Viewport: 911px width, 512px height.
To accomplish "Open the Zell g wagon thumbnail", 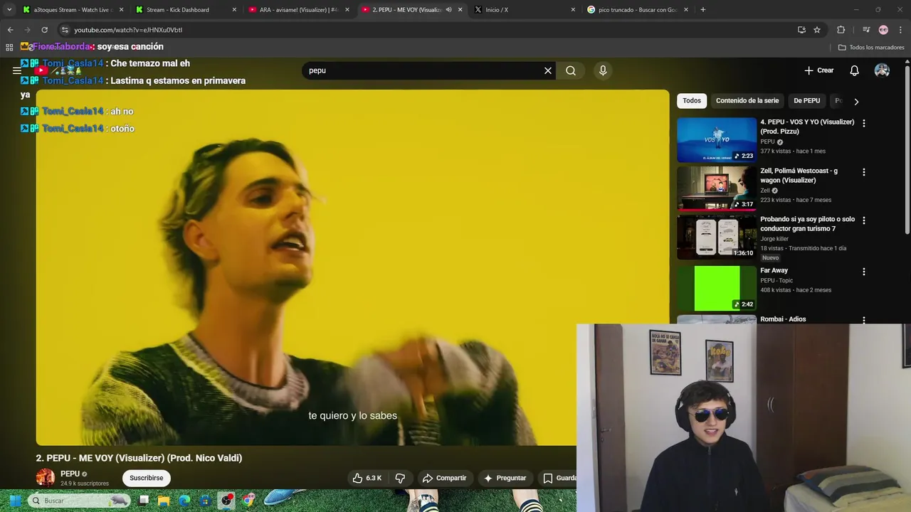I will coord(717,188).
